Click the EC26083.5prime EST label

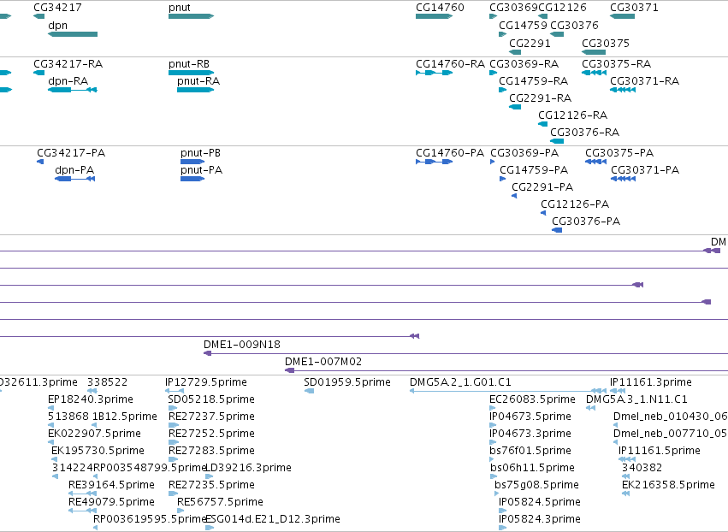click(x=533, y=399)
